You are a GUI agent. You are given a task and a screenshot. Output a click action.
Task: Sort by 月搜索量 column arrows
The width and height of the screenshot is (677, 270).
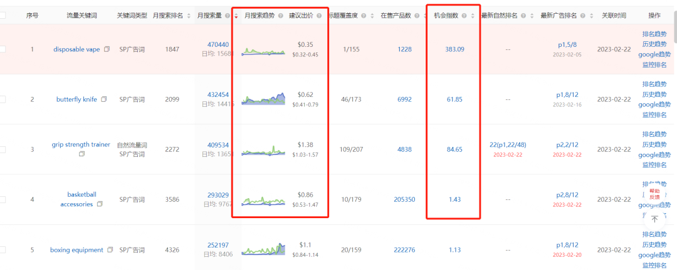point(236,16)
